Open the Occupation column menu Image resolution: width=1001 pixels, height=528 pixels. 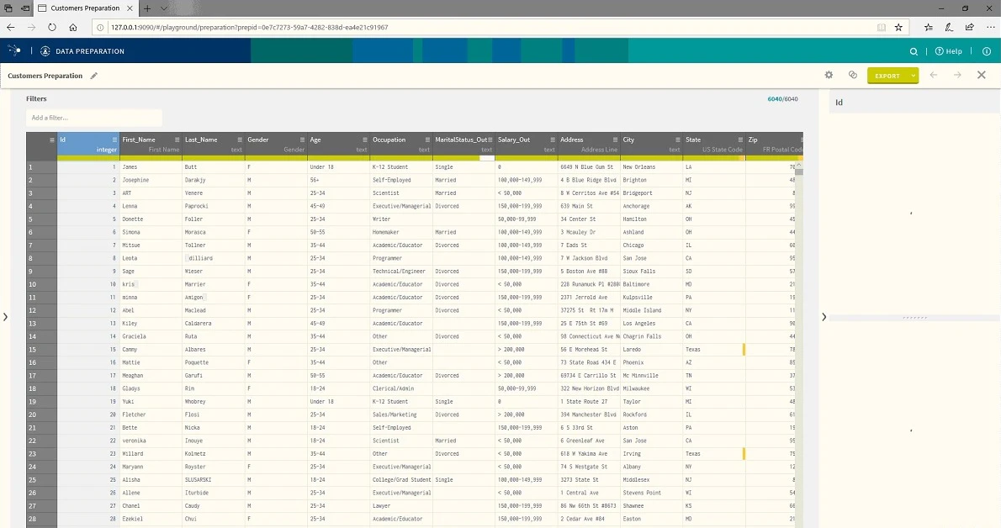tap(427, 140)
